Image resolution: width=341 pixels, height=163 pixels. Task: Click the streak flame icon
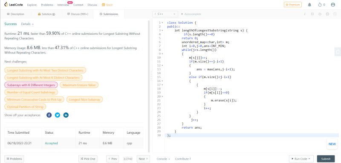(x=320, y=5)
